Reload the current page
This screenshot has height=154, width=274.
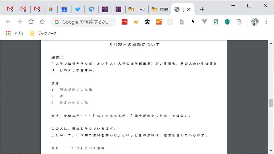[x=31, y=22]
